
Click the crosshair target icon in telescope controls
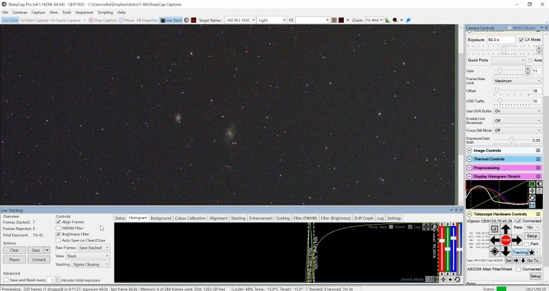click(494, 251)
